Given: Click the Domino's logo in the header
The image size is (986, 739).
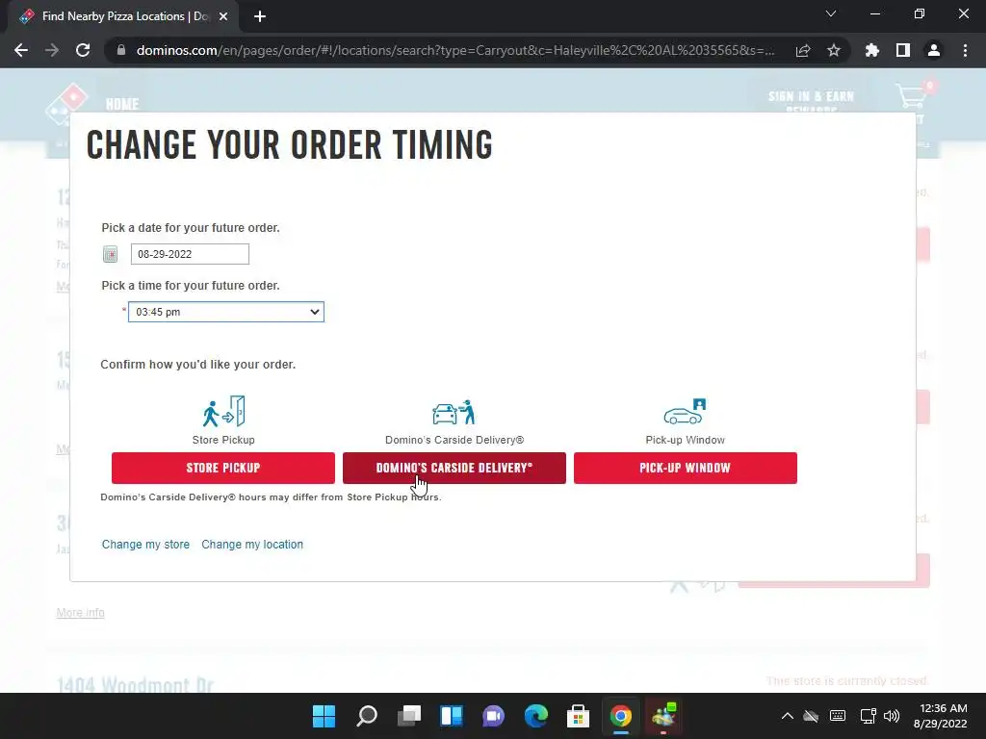Looking at the screenshot, I should [x=66, y=102].
